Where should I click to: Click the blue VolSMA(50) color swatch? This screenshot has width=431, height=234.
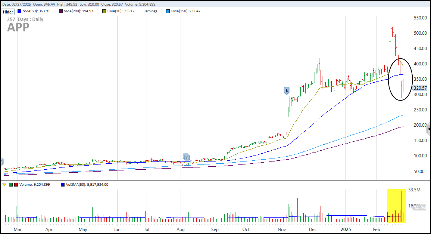[63, 185]
